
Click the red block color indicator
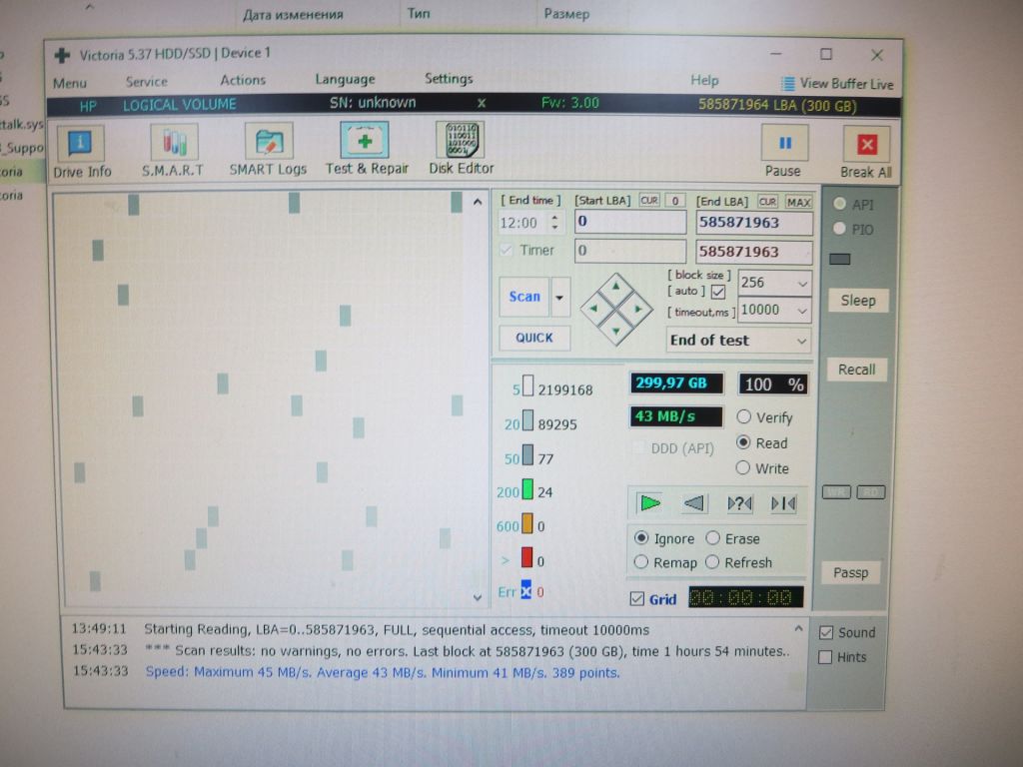point(527,557)
